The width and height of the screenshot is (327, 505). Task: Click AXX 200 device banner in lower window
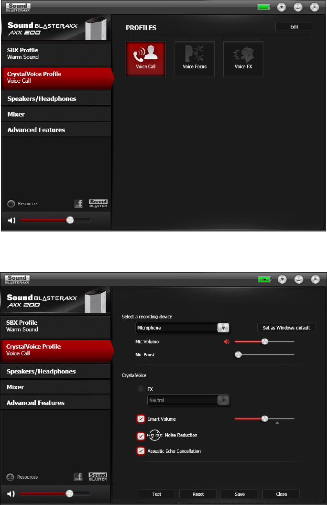[55, 300]
